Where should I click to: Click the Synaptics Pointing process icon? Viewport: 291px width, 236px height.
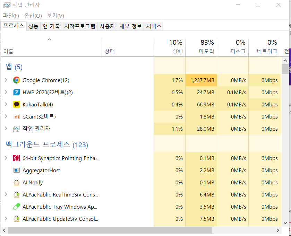[x=17, y=158]
